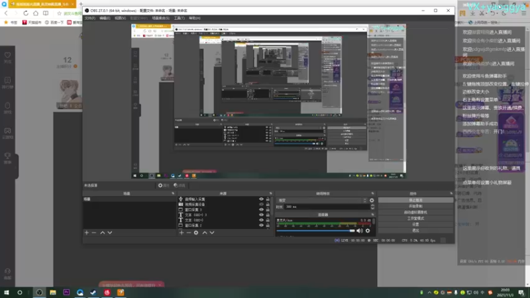
Task: Open scene transition properties gear
Action: (x=372, y=201)
